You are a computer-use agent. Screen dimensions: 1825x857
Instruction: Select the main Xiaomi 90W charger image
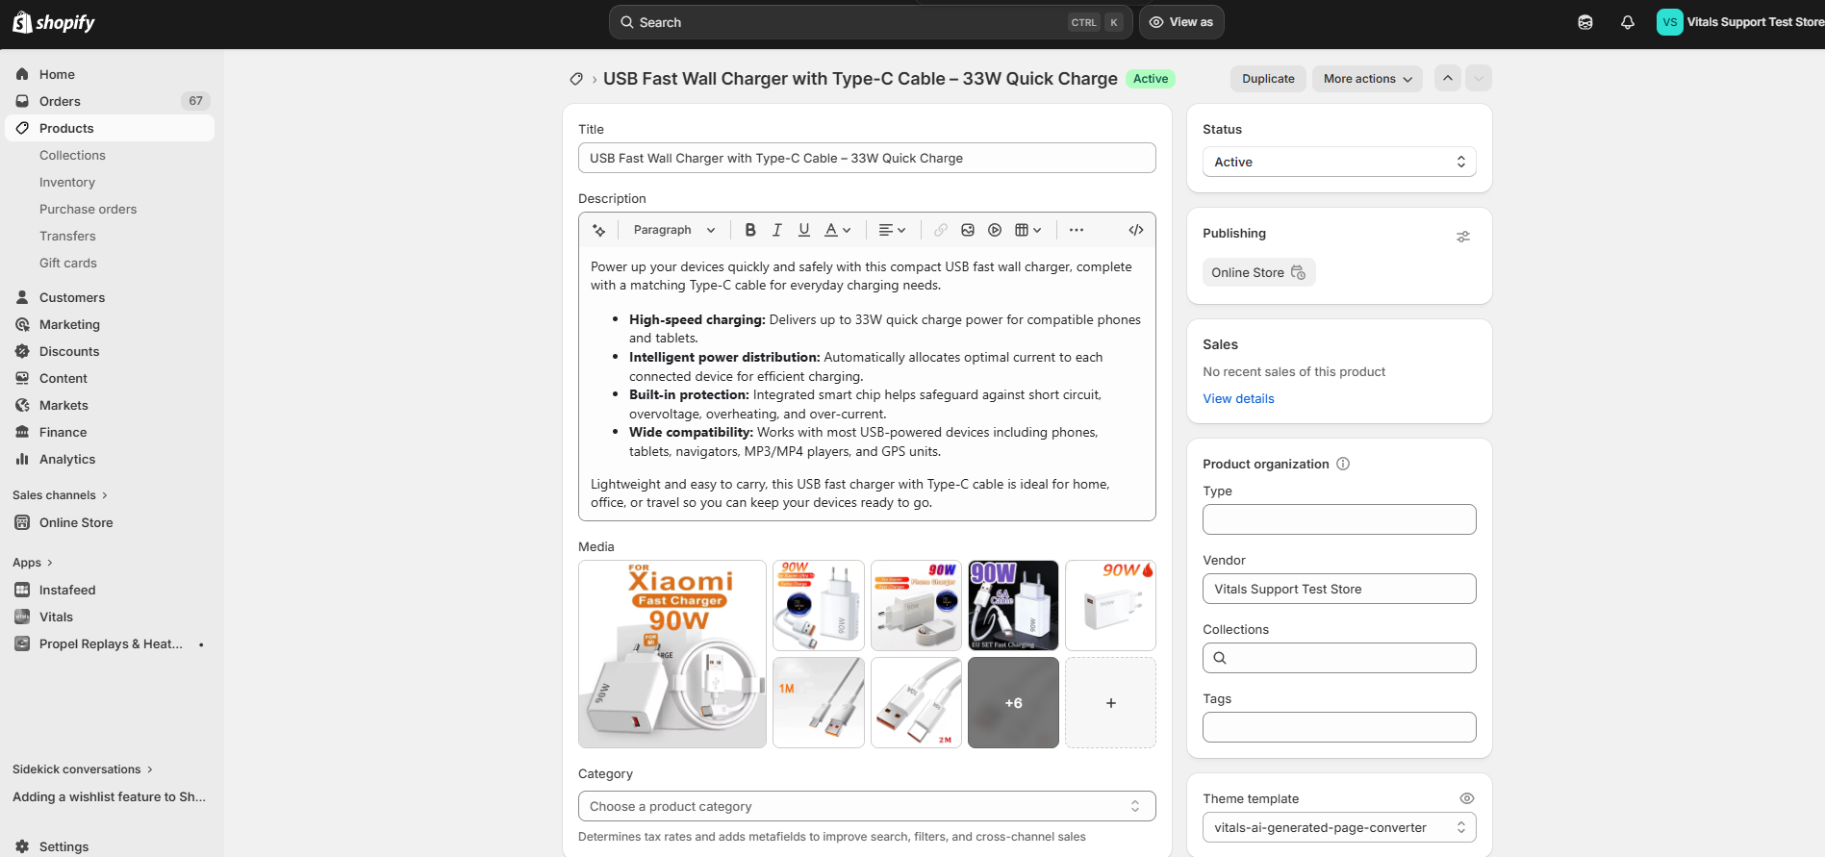672,654
